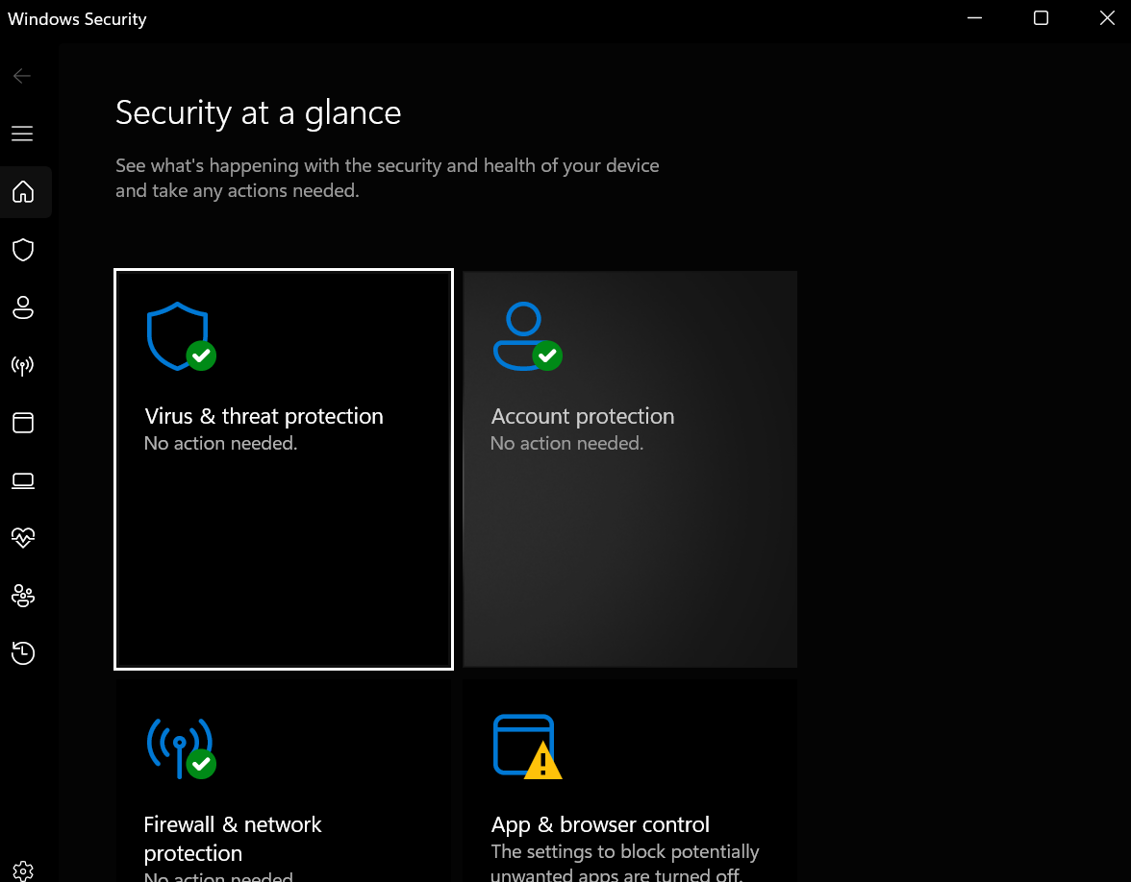Open Virus & threat protection shield sidebar icon
1131x882 pixels.
pos(23,251)
